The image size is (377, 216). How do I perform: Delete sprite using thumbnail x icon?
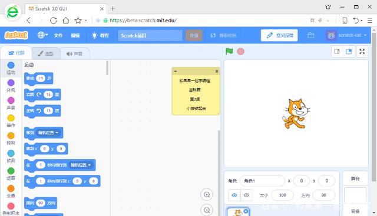tap(246, 211)
